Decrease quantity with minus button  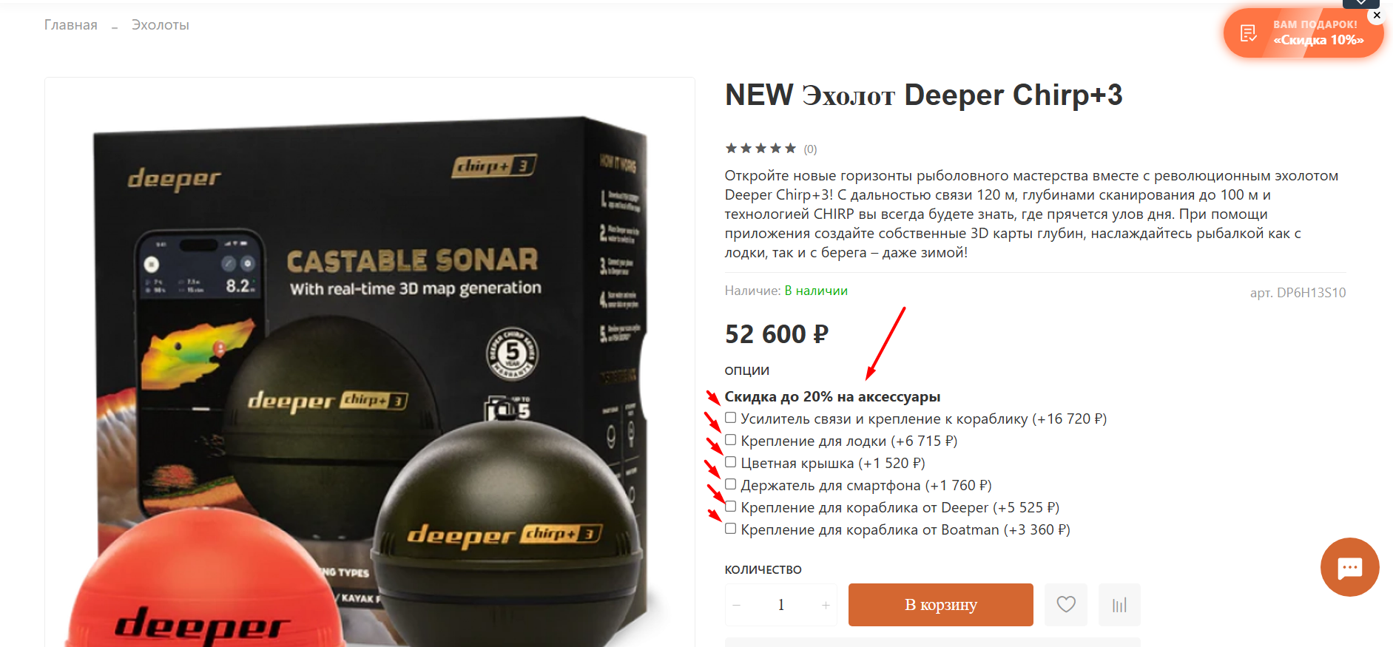coord(736,605)
